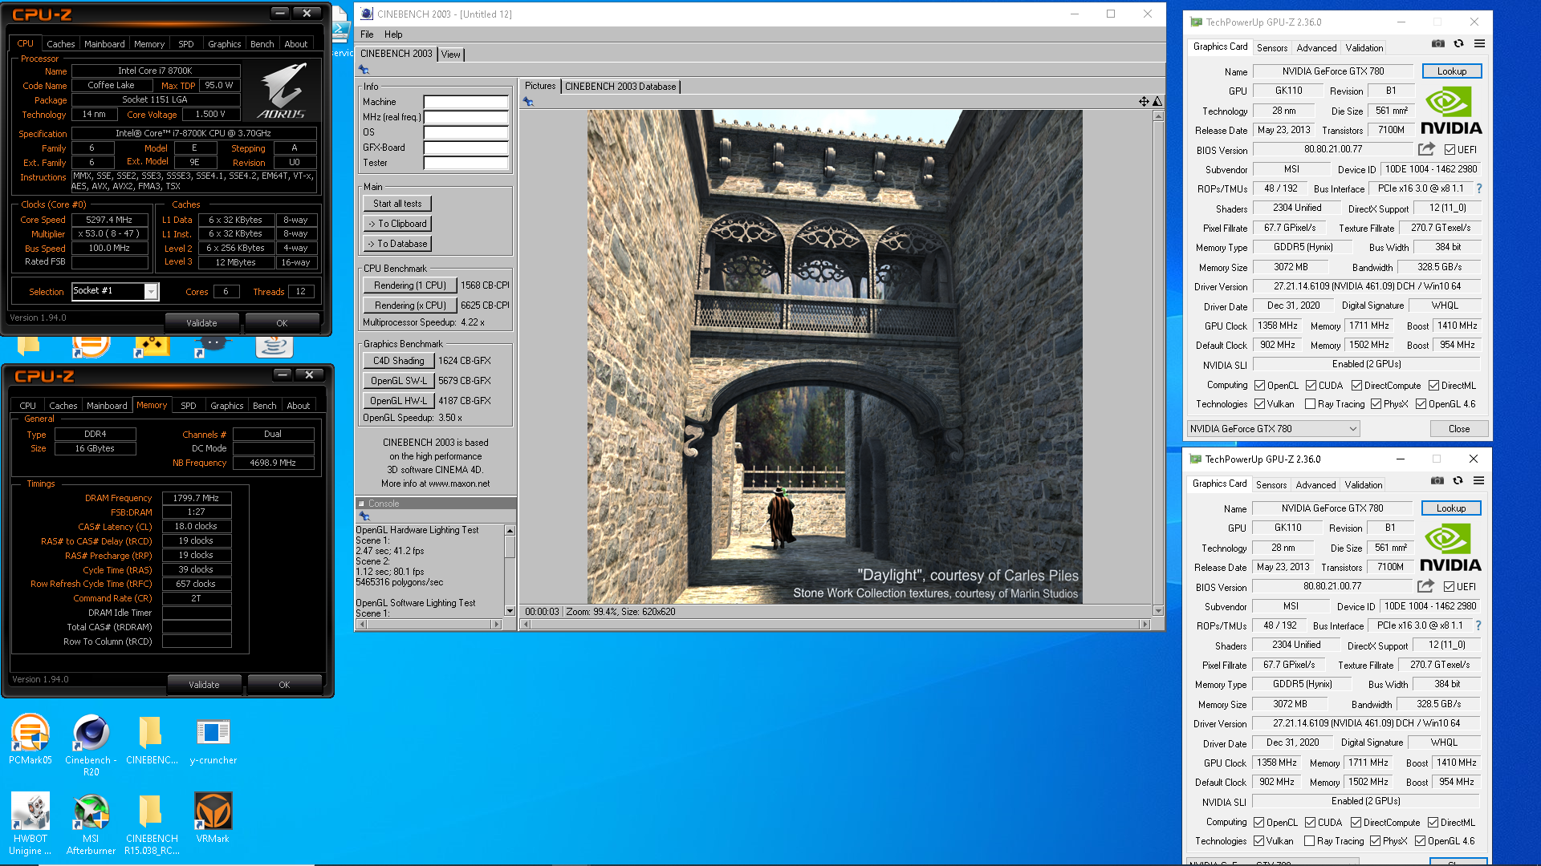Switch to Caches tab in top CPU-Z
Viewport: 1541px width, 866px height.
tap(60, 44)
